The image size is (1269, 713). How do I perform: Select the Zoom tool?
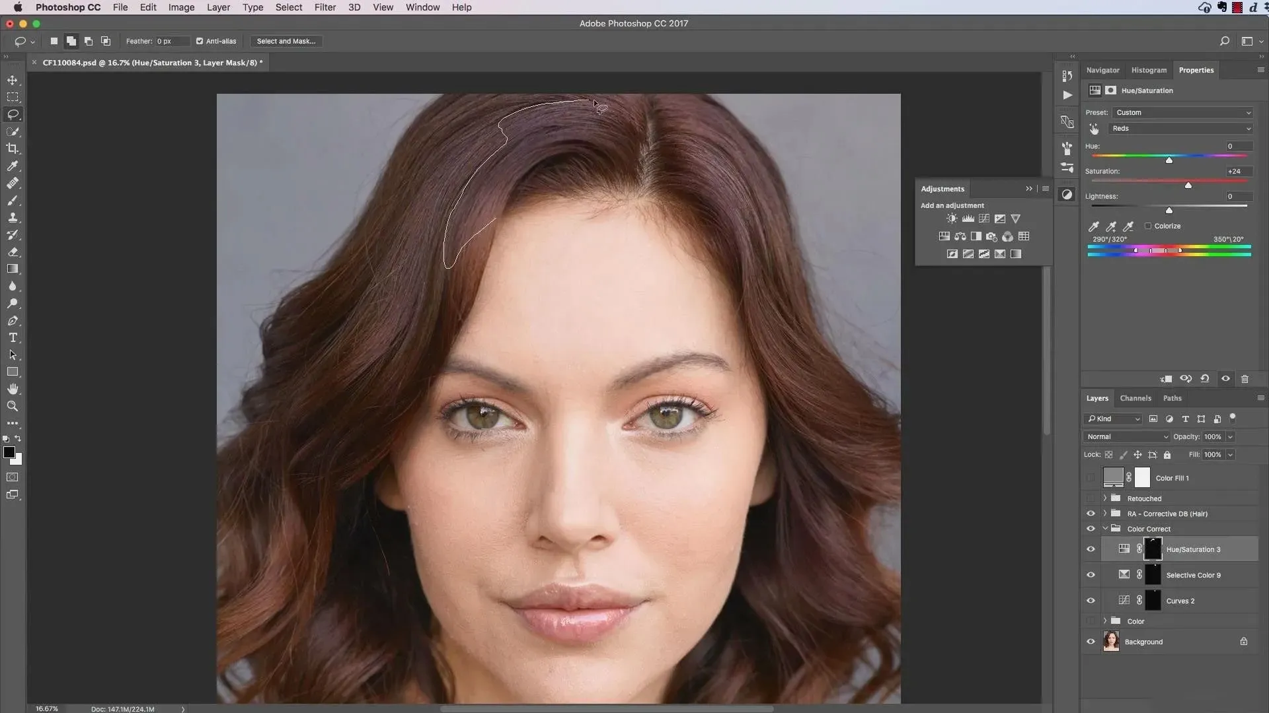tap(13, 406)
